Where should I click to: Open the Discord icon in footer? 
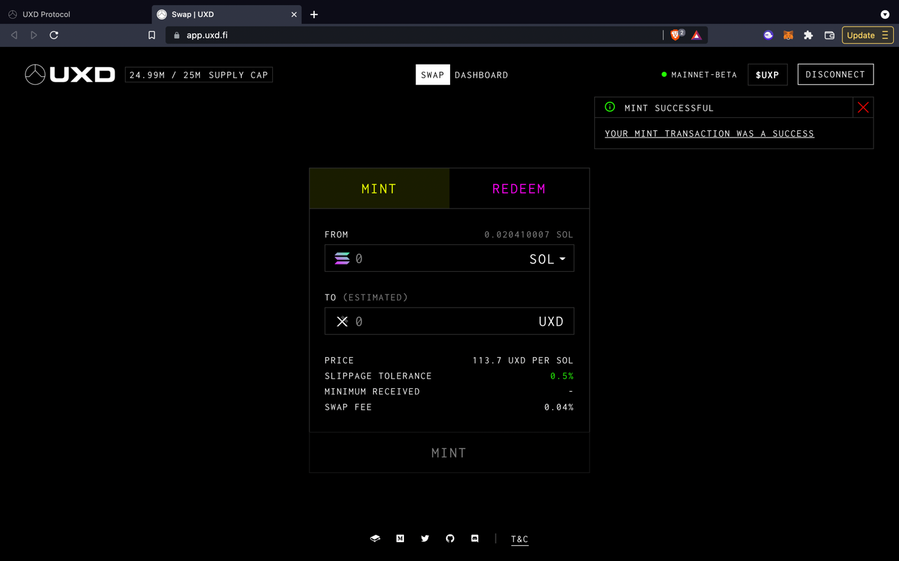tap(475, 539)
